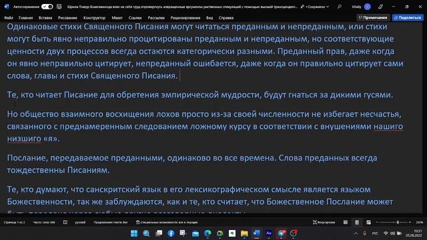Click the microphone tray icon
The width and height of the screenshot is (427, 240).
[x=365, y=233]
